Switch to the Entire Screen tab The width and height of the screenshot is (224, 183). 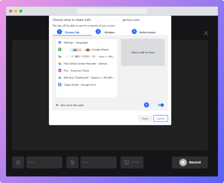[147, 32]
